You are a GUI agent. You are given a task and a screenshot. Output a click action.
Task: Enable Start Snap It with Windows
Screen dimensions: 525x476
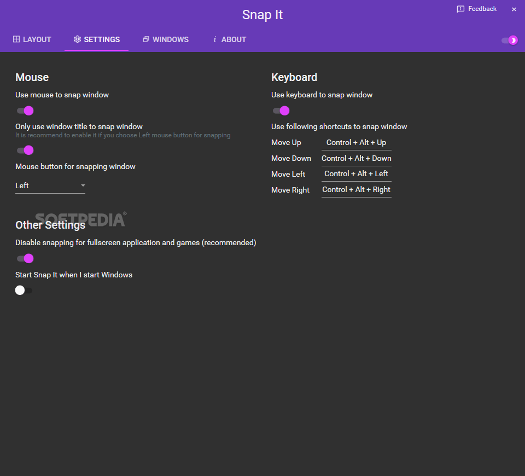(x=24, y=290)
